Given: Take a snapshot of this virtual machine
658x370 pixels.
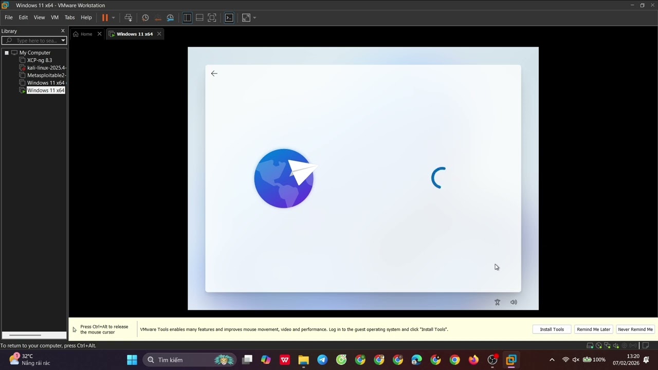Looking at the screenshot, I should click(145, 17).
